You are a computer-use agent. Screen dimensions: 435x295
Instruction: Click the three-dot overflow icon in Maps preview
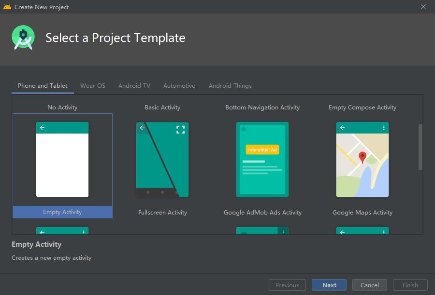click(x=384, y=128)
